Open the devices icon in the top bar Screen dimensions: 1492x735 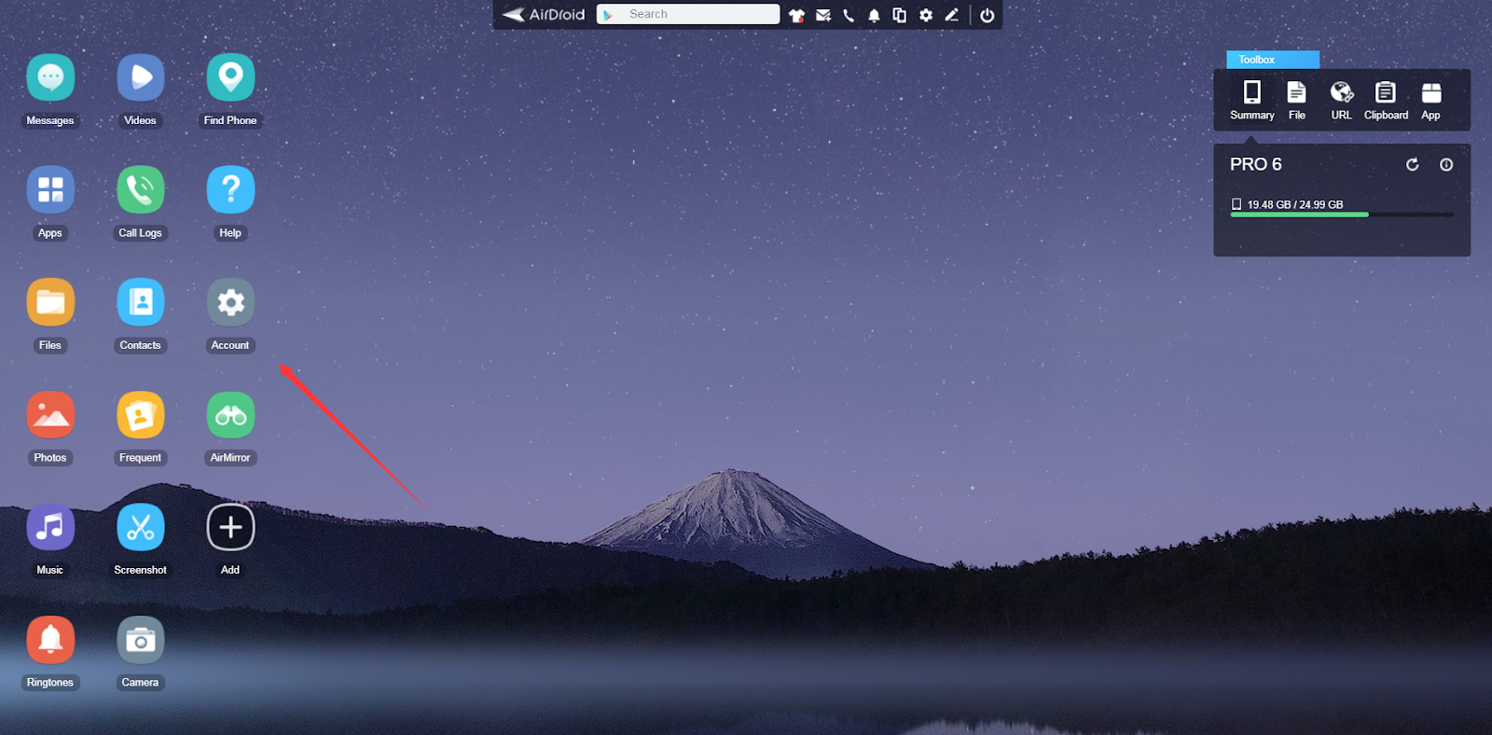(900, 15)
